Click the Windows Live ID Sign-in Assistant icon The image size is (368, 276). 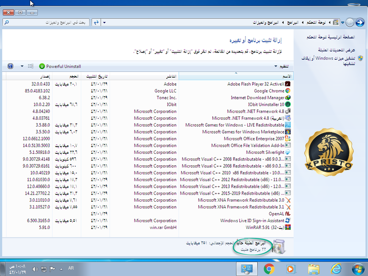[x=287, y=220]
